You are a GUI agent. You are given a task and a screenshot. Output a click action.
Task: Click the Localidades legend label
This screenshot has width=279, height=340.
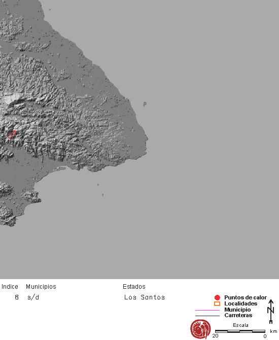240,303
